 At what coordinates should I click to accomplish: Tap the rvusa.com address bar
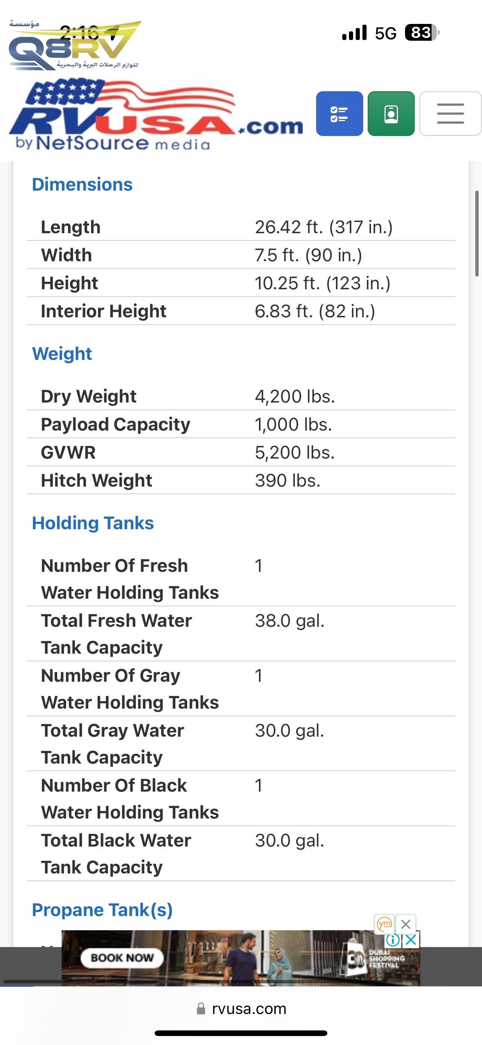pos(249,1008)
